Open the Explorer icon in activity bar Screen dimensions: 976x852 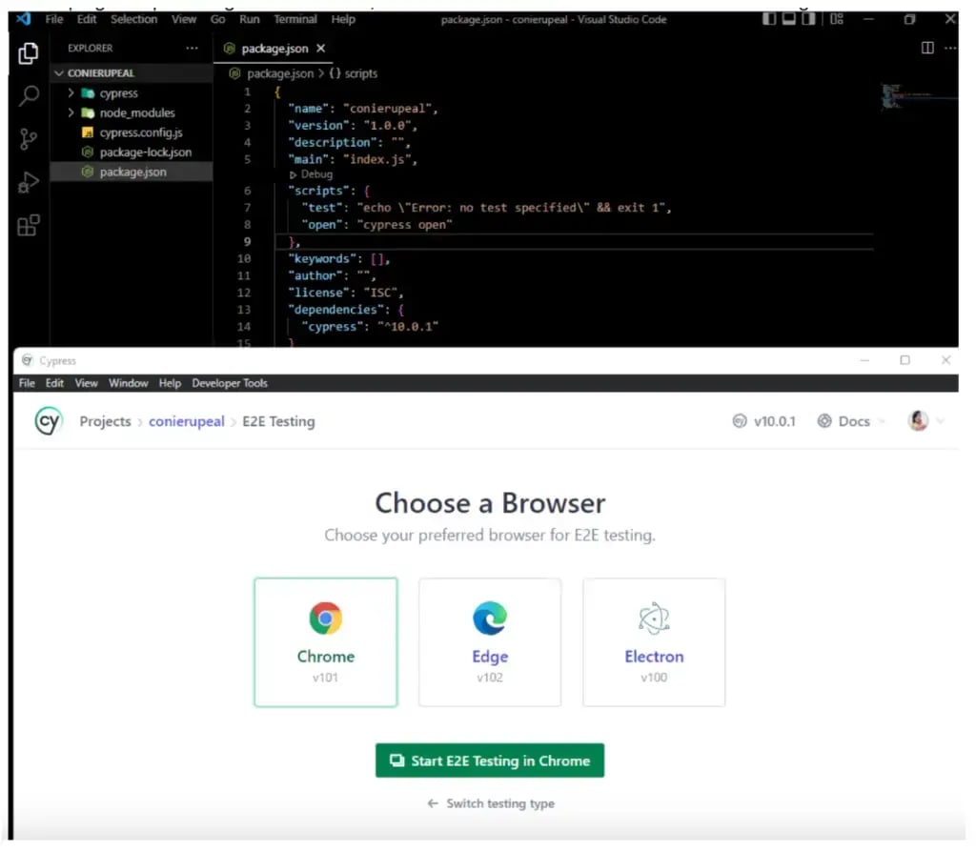click(x=29, y=53)
